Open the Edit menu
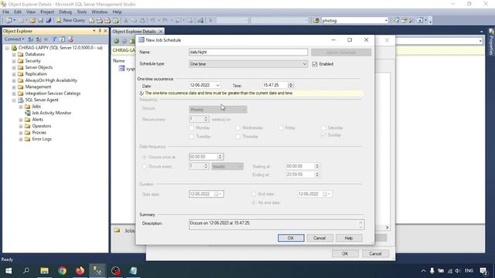Screen dimensions: 495x278 point(18,12)
